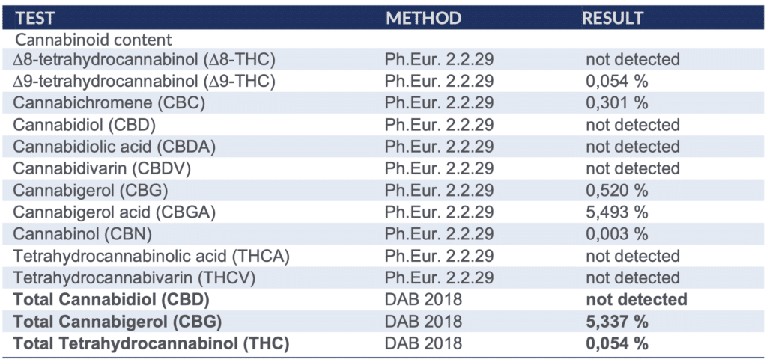Click the METHOD column header
This screenshot has width=767, height=362.
coord(423,18)
